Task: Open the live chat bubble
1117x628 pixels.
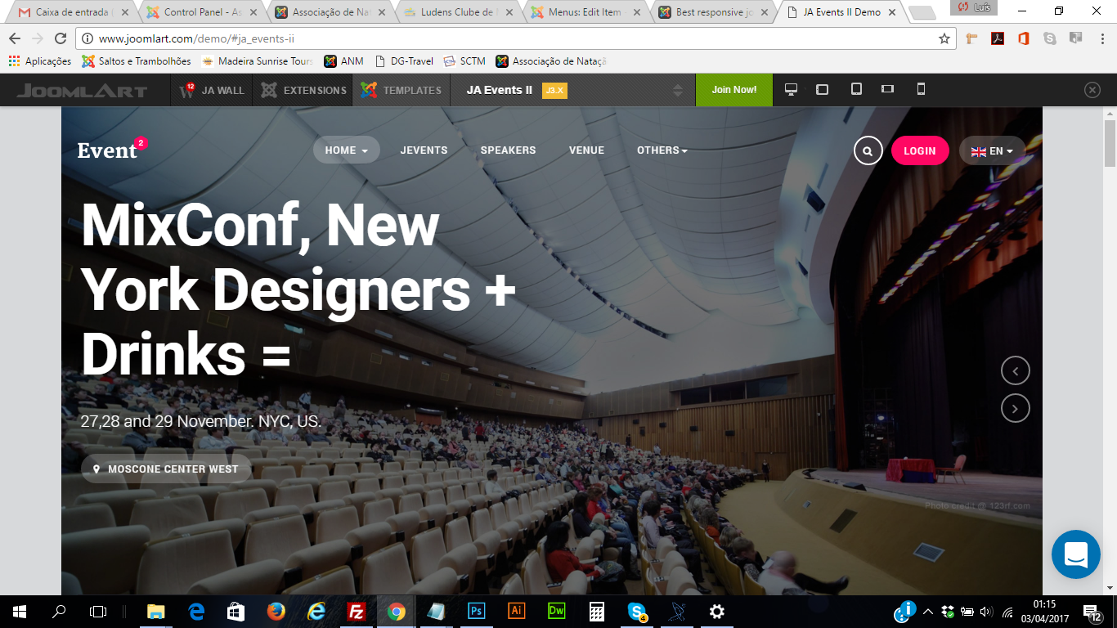Action: click(x=1076, y=554)
